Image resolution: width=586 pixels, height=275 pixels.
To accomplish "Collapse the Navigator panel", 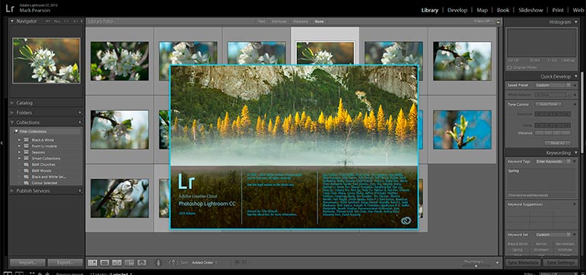I will pyautogui.click(x=12, y=21).
